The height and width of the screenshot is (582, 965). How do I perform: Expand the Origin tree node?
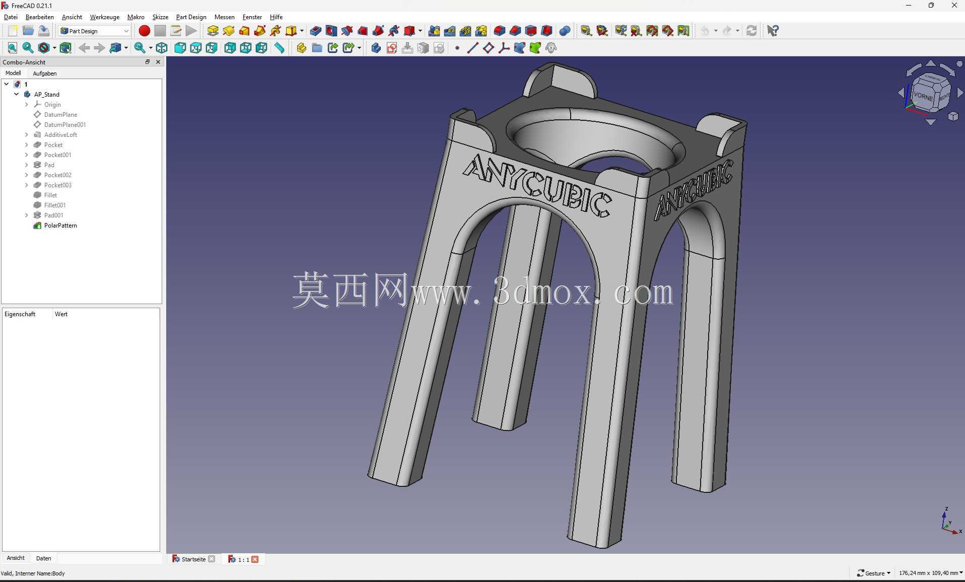pos(27,104)
